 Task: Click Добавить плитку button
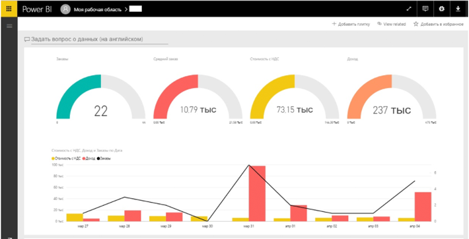click(x=351, y=24)
